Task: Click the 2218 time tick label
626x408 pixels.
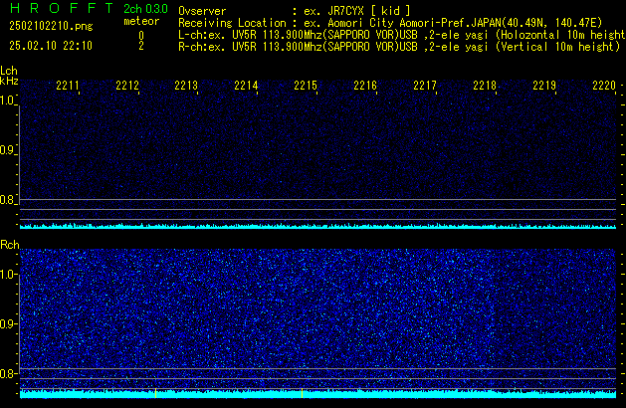Action: 485,86
